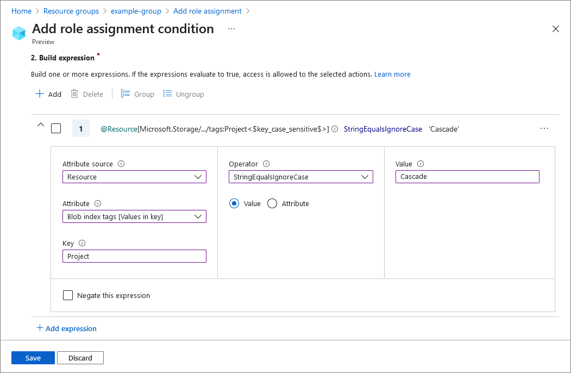Click the Add expression plus icon in toolbar
571x373 pixels.
41,94
